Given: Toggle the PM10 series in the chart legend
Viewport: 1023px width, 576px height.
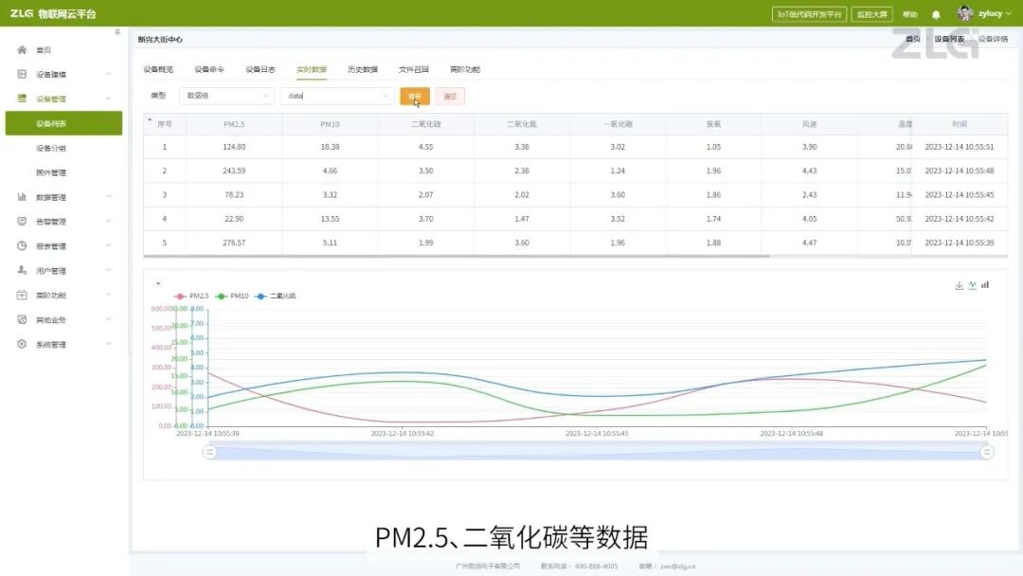Looking at the screenshot, I should point(232,297).
